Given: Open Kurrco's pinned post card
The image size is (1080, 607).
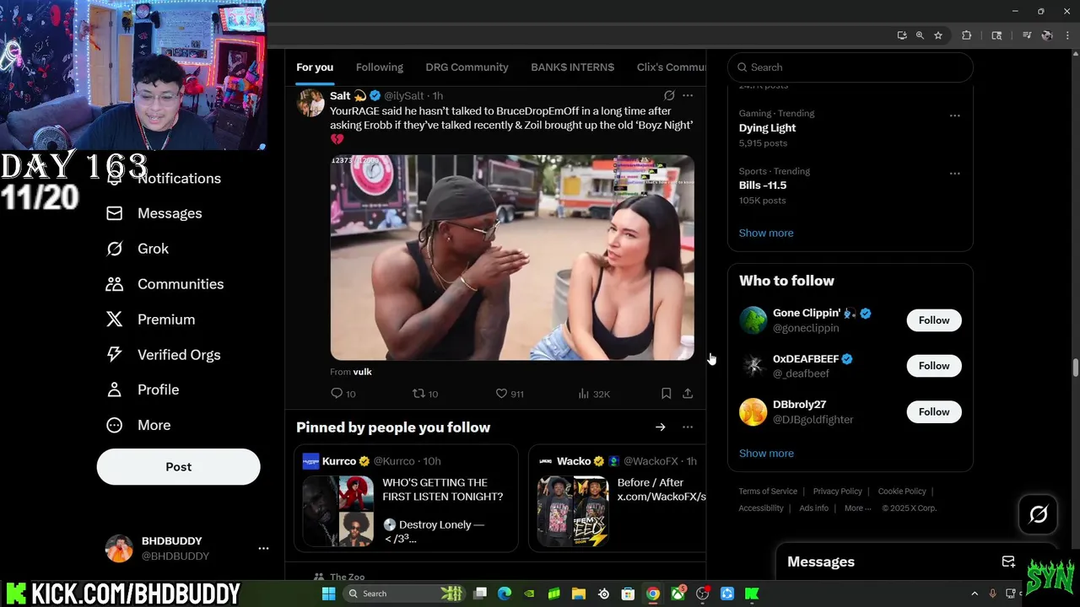Looking at the screenshot, I should (x=406, y=499).
